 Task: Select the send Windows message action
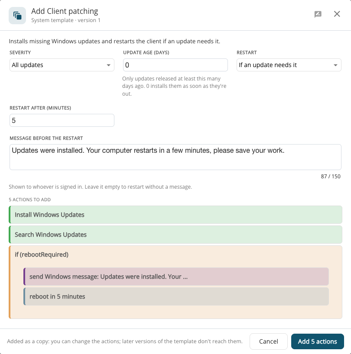point(176,277)
